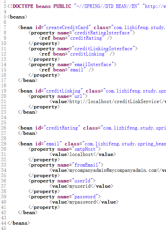Click the property name "url"
Viewport: 166px width, 230px height.
click(78, 96)
